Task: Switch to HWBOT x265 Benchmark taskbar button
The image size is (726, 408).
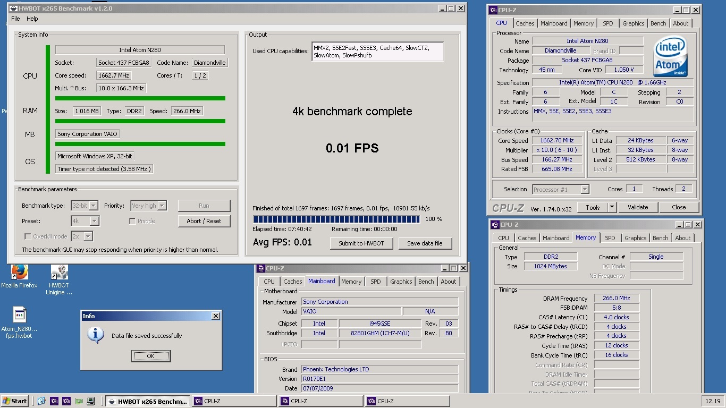Action: (x=147, y=401)
